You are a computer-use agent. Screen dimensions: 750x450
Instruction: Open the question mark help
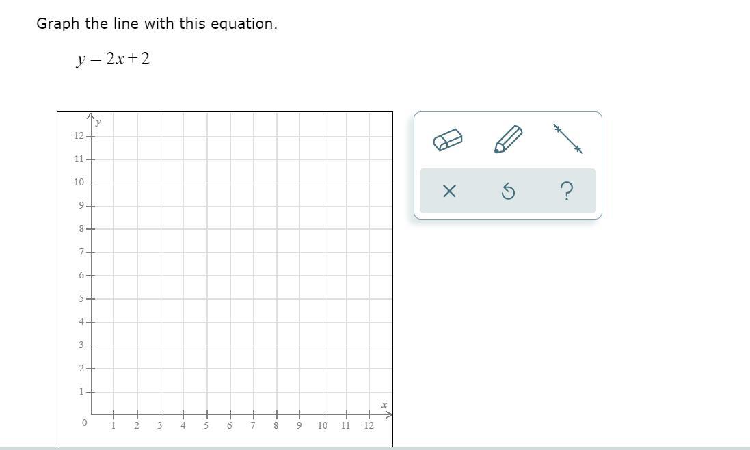click(566, 191)
